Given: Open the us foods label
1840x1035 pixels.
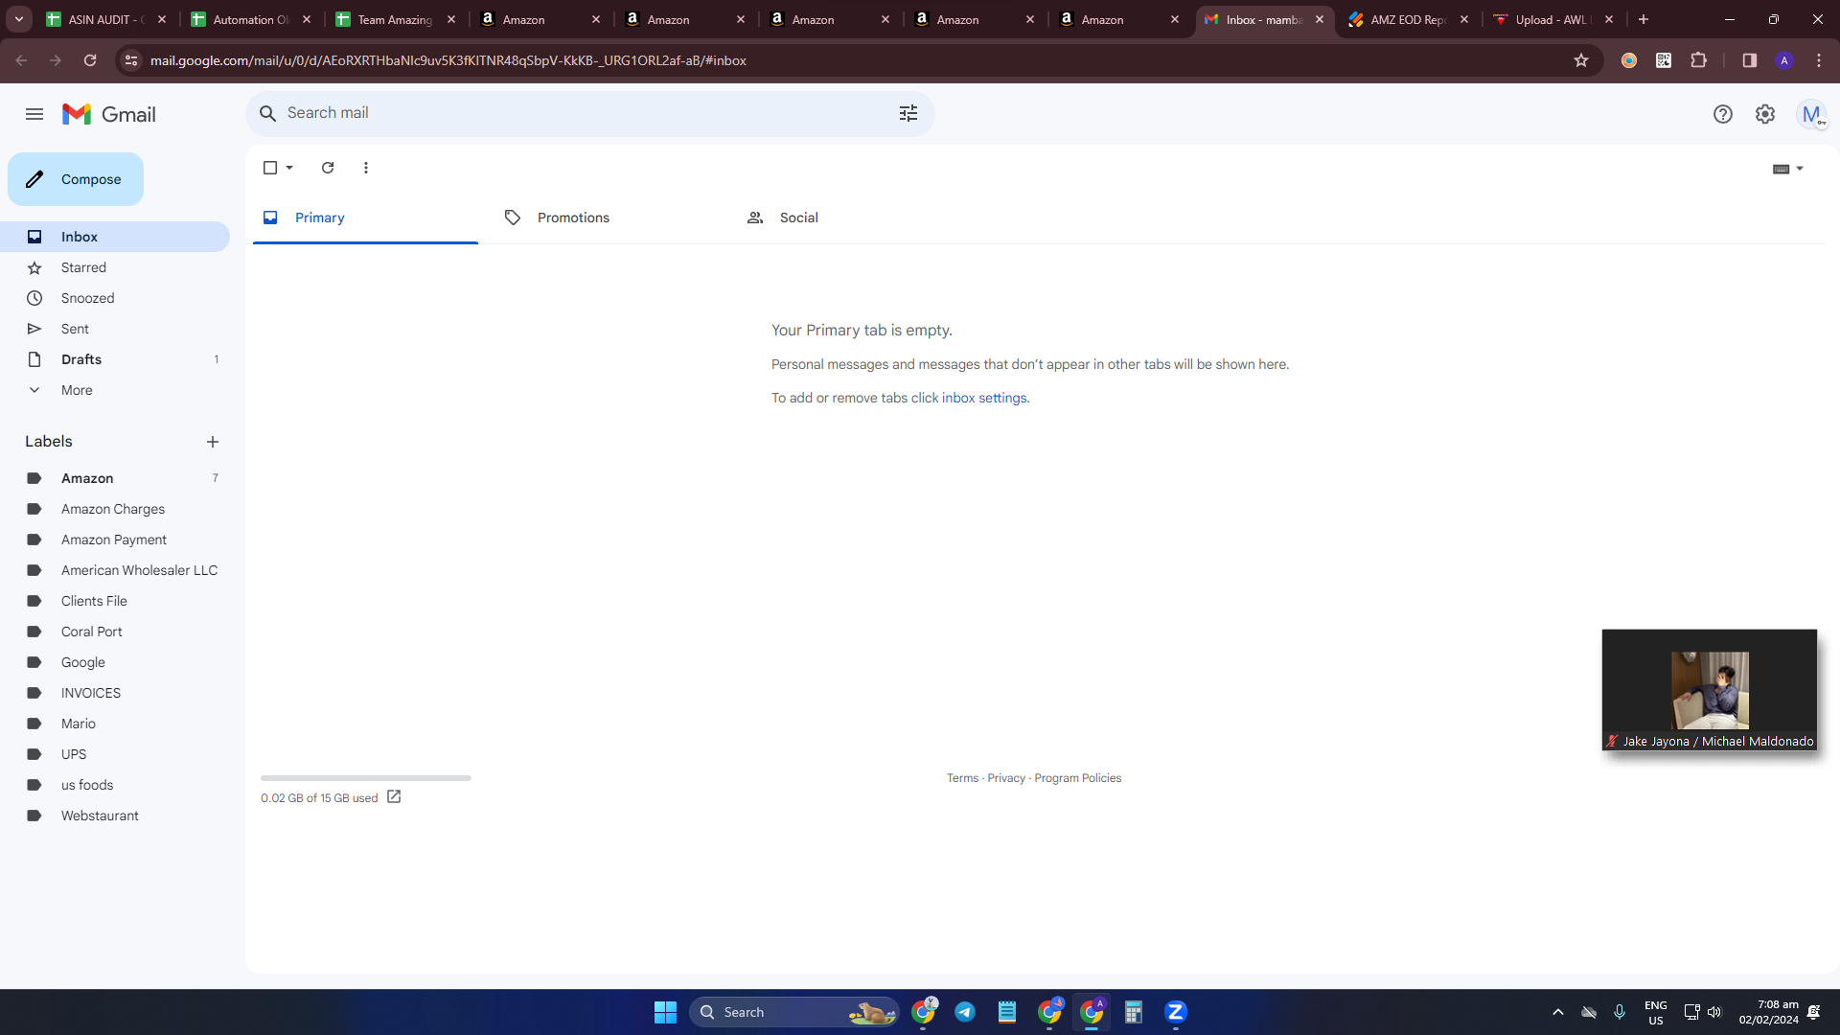Looking at the screenshot, I should pos(115,785).
